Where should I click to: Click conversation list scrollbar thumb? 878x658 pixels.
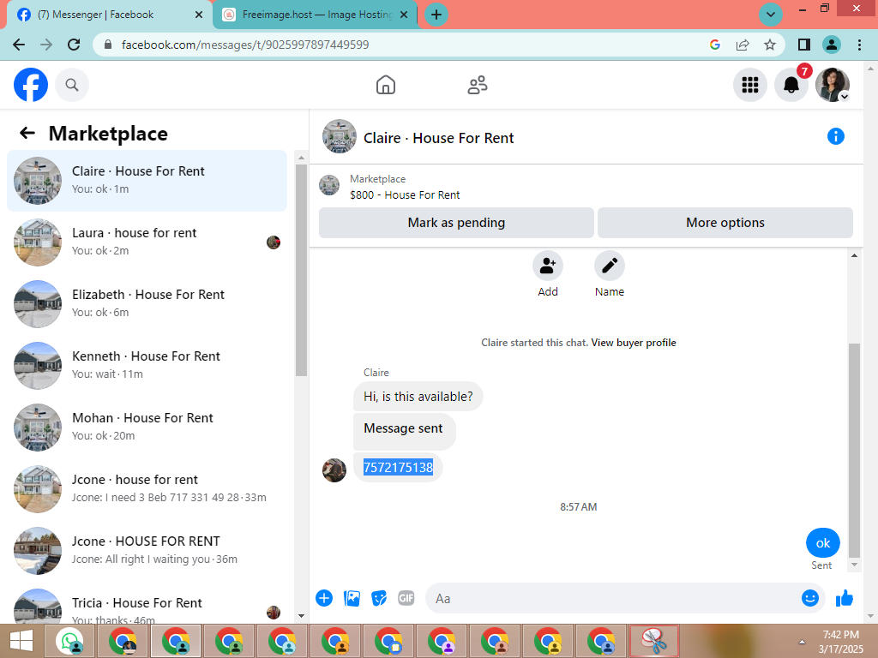(301, 270)
